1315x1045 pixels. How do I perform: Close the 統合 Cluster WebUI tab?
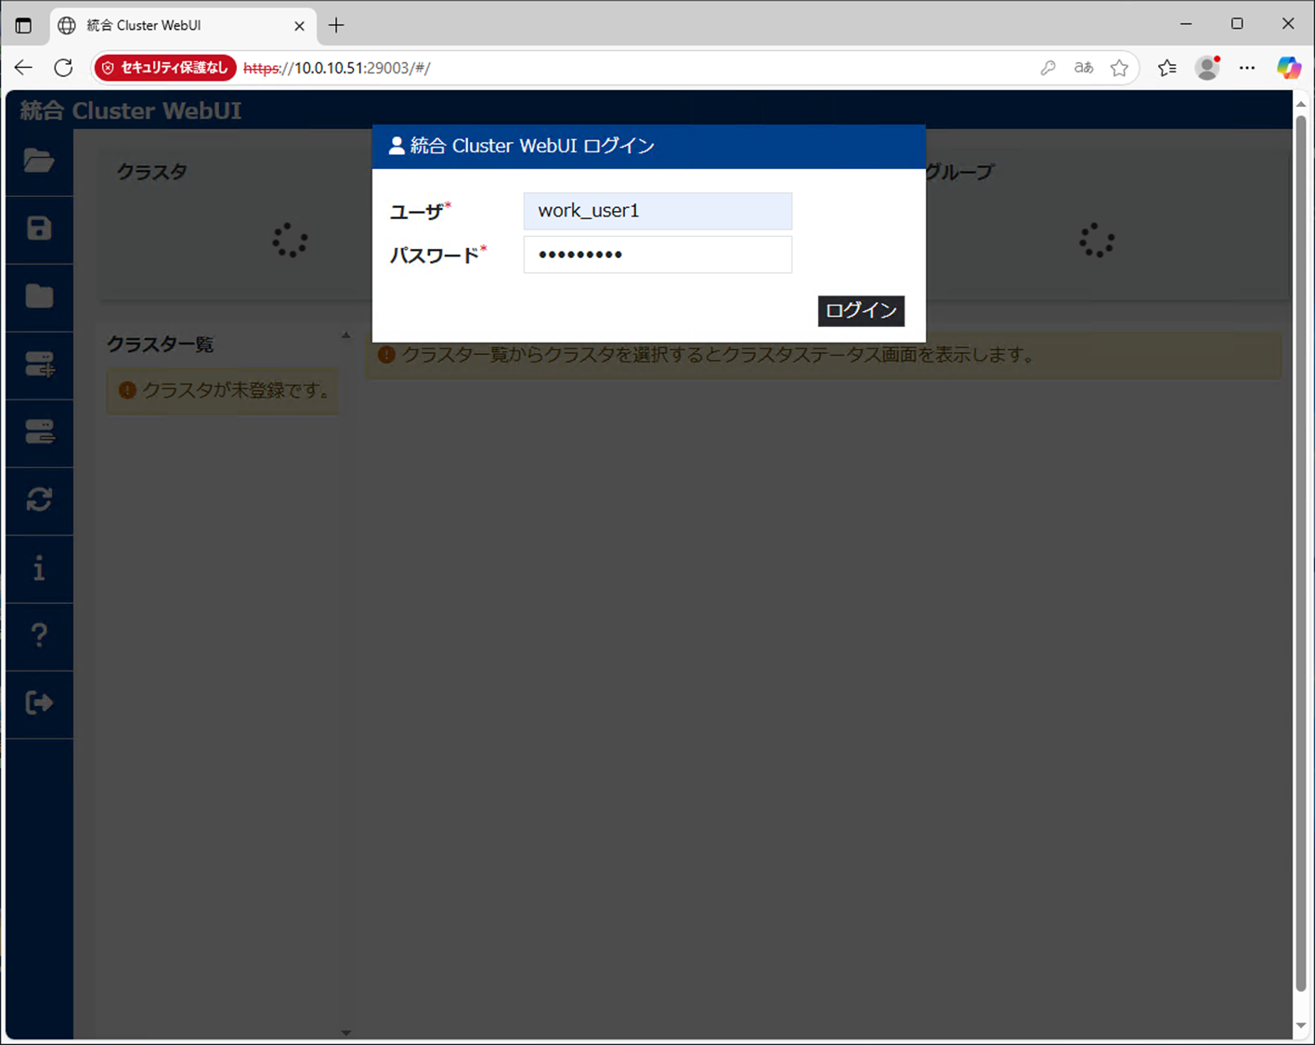(299, 26)
